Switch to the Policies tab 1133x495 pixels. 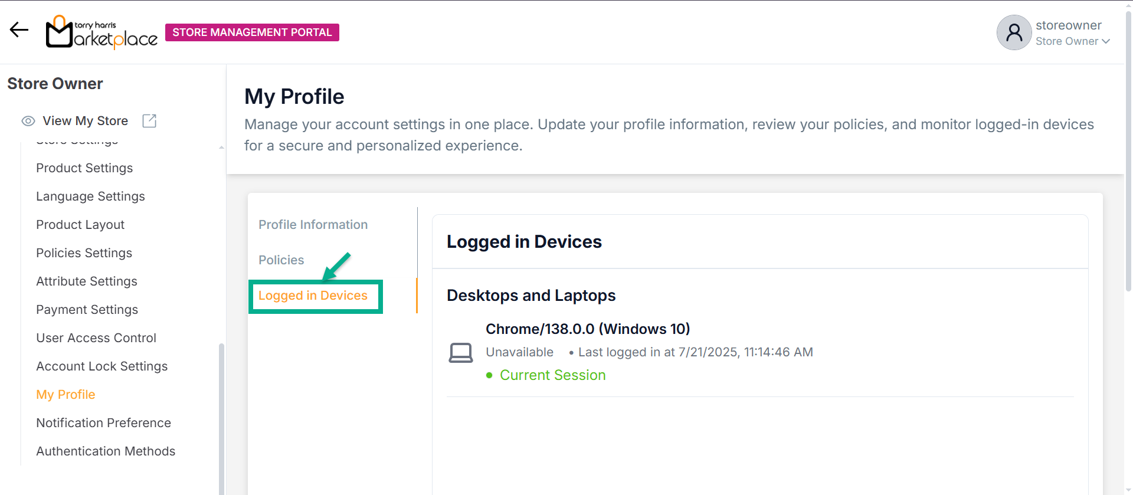(x=281, y=260)
